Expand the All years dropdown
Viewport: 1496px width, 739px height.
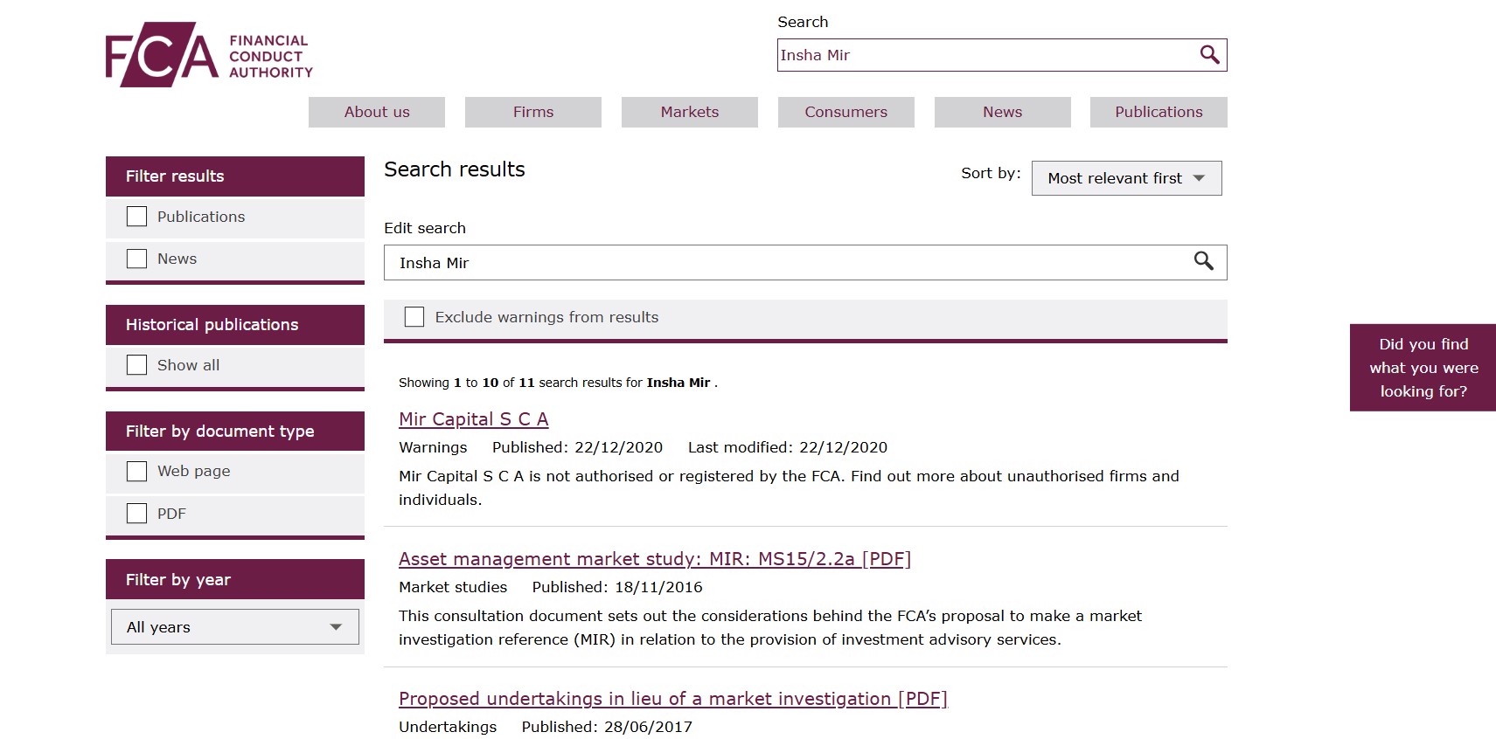234,627
